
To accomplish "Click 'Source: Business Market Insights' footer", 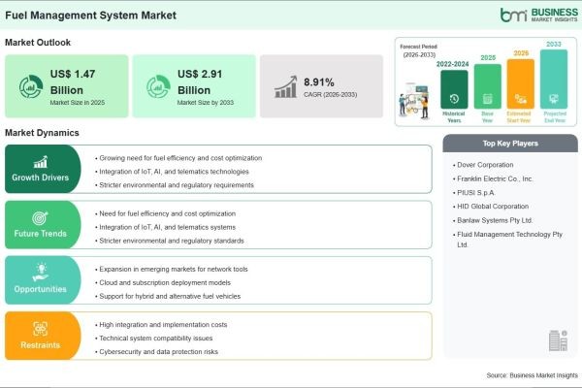I will click(532, 375).
